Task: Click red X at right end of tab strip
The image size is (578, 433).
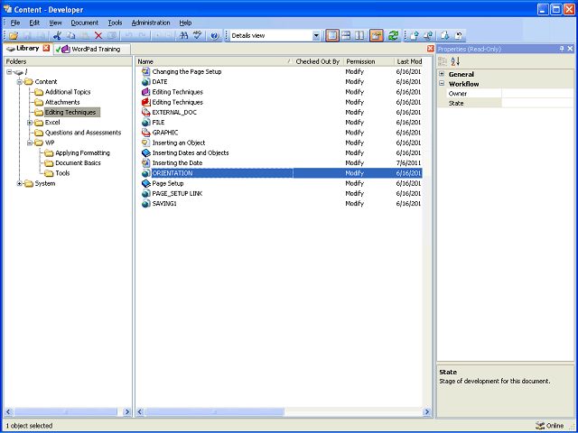Action: point(430,49)
